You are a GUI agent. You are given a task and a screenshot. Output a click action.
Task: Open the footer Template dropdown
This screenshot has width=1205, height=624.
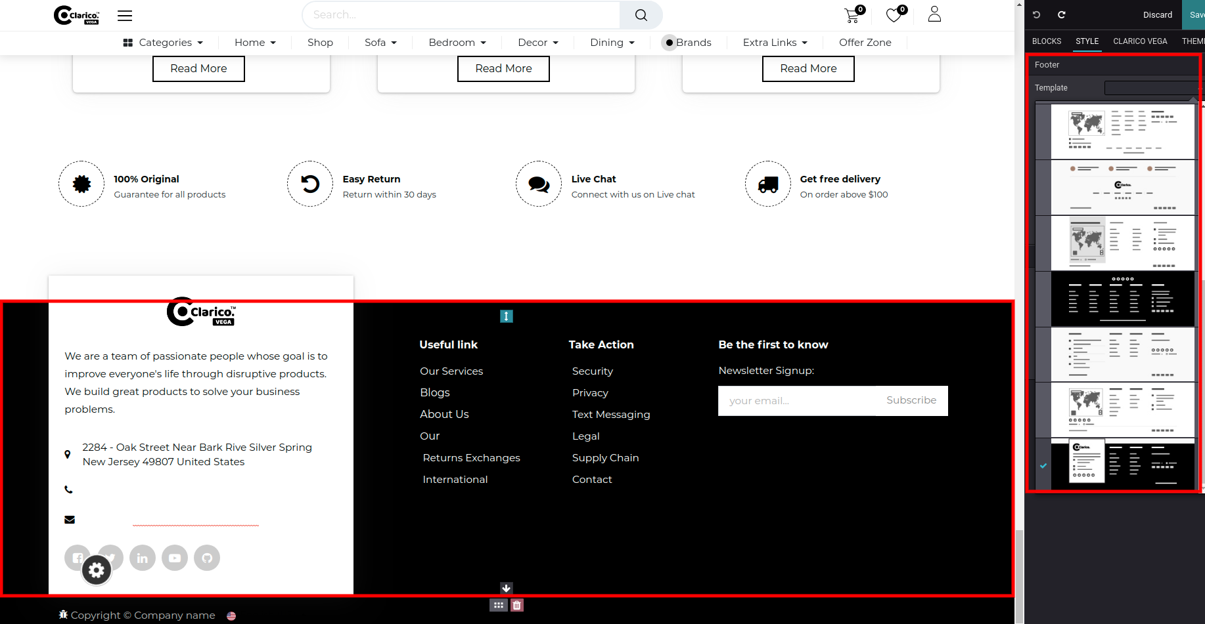[x=1151, y=88]
